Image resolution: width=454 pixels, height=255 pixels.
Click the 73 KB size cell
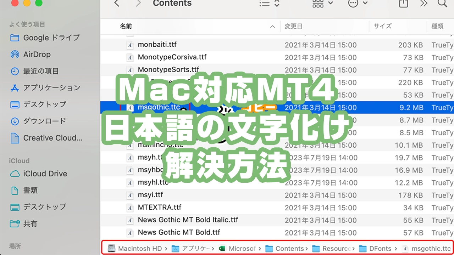pos(413,57)
